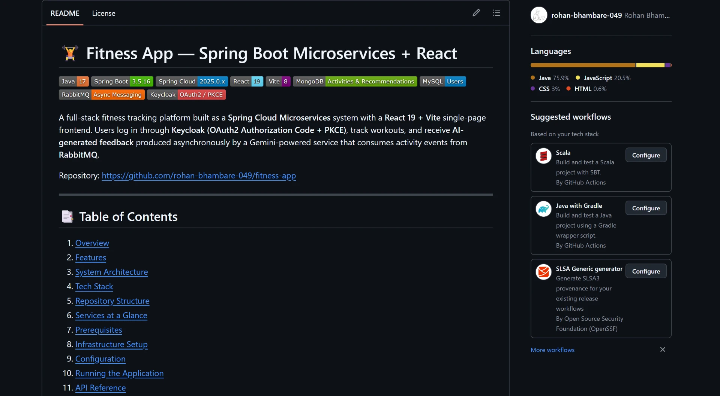The height and width of the screenshot is (396, 720).
Task: Click the RabbitMQ Async Messaging badge
Action: point(102,95)
